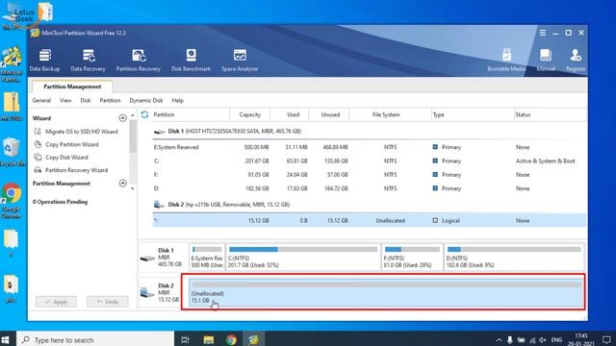616x346 pixels.
Task: Open the General menu
Action: pyautogui.click(x=41, y=100)
